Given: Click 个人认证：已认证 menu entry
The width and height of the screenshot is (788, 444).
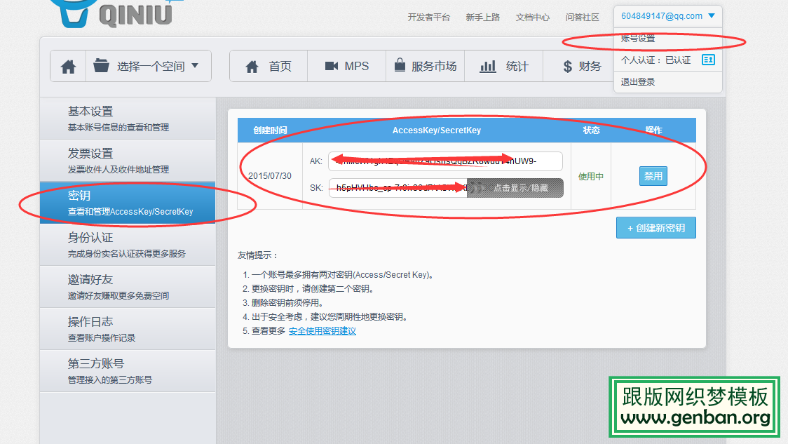Looking at the screenshot, I should pyautogui.click(x=668, y=60).
